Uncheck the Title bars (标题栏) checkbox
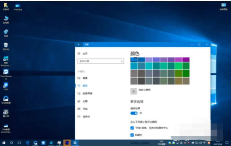This screenshot has width=231, height=146. (132, 135)
